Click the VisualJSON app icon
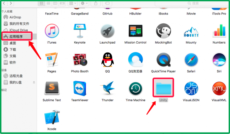 191,89
